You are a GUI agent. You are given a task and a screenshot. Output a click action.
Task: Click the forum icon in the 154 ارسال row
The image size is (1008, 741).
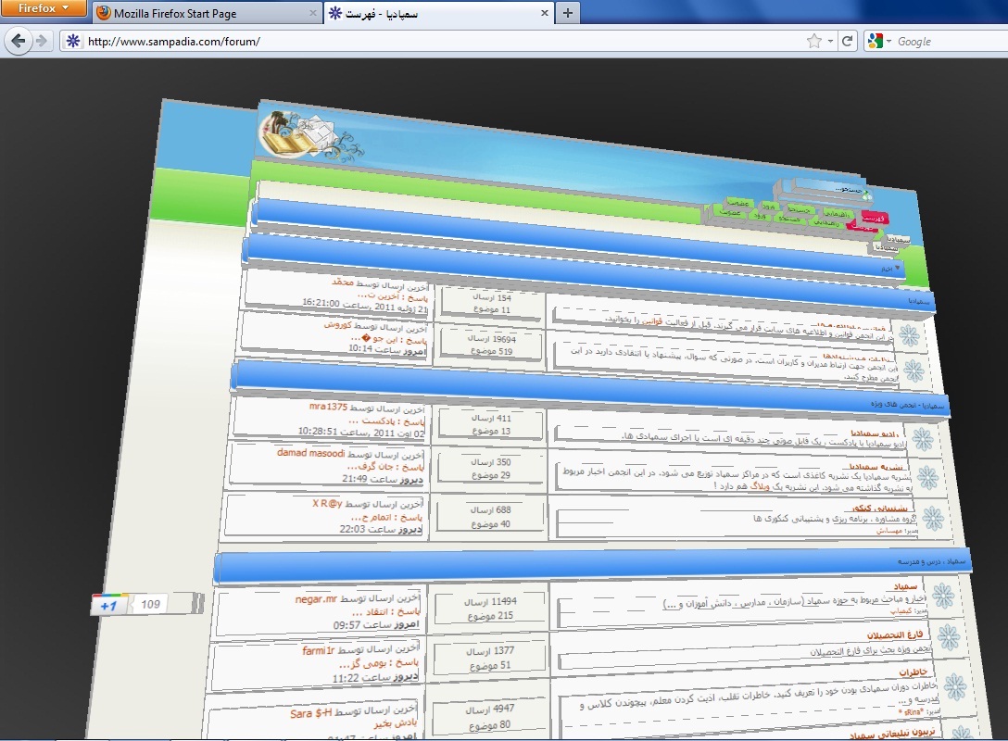click(909, 334)
